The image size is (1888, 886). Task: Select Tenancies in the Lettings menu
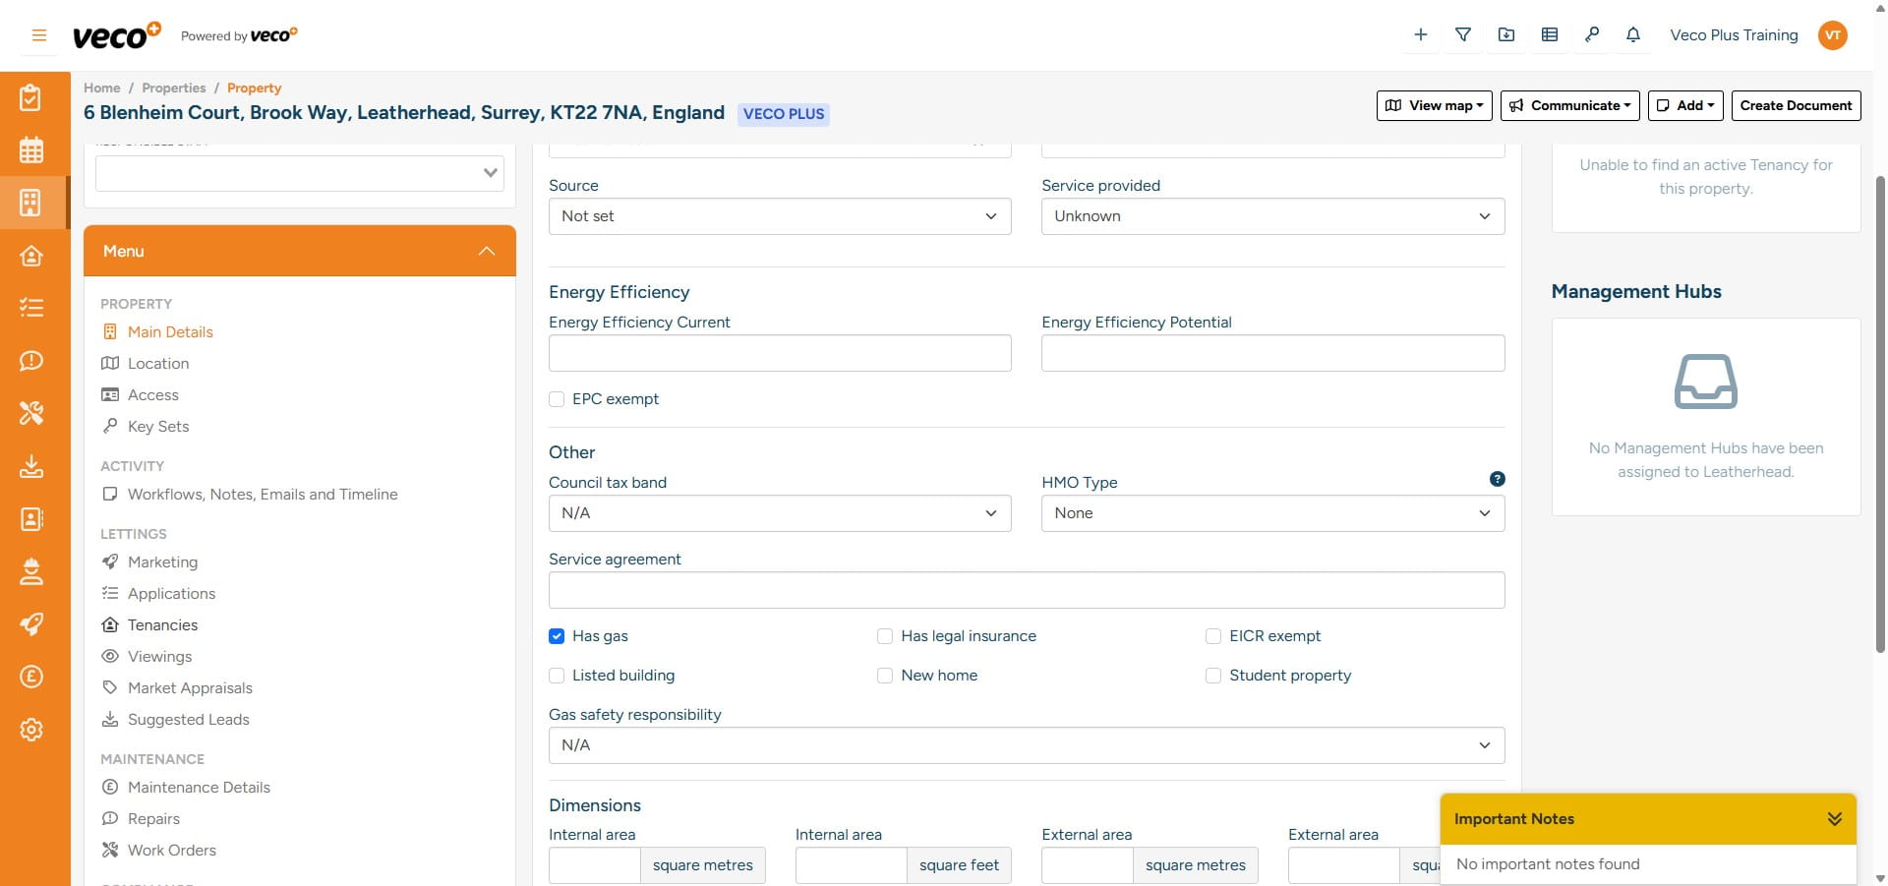pos(162,625)
